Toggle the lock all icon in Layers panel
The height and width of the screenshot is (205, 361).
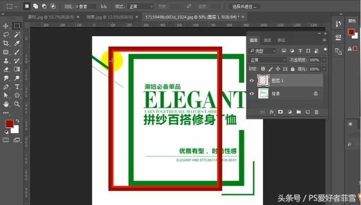292,69
